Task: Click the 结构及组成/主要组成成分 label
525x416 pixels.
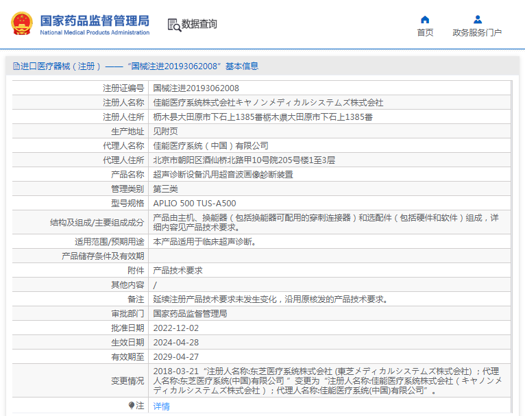Action: click(x=97, y=223)
